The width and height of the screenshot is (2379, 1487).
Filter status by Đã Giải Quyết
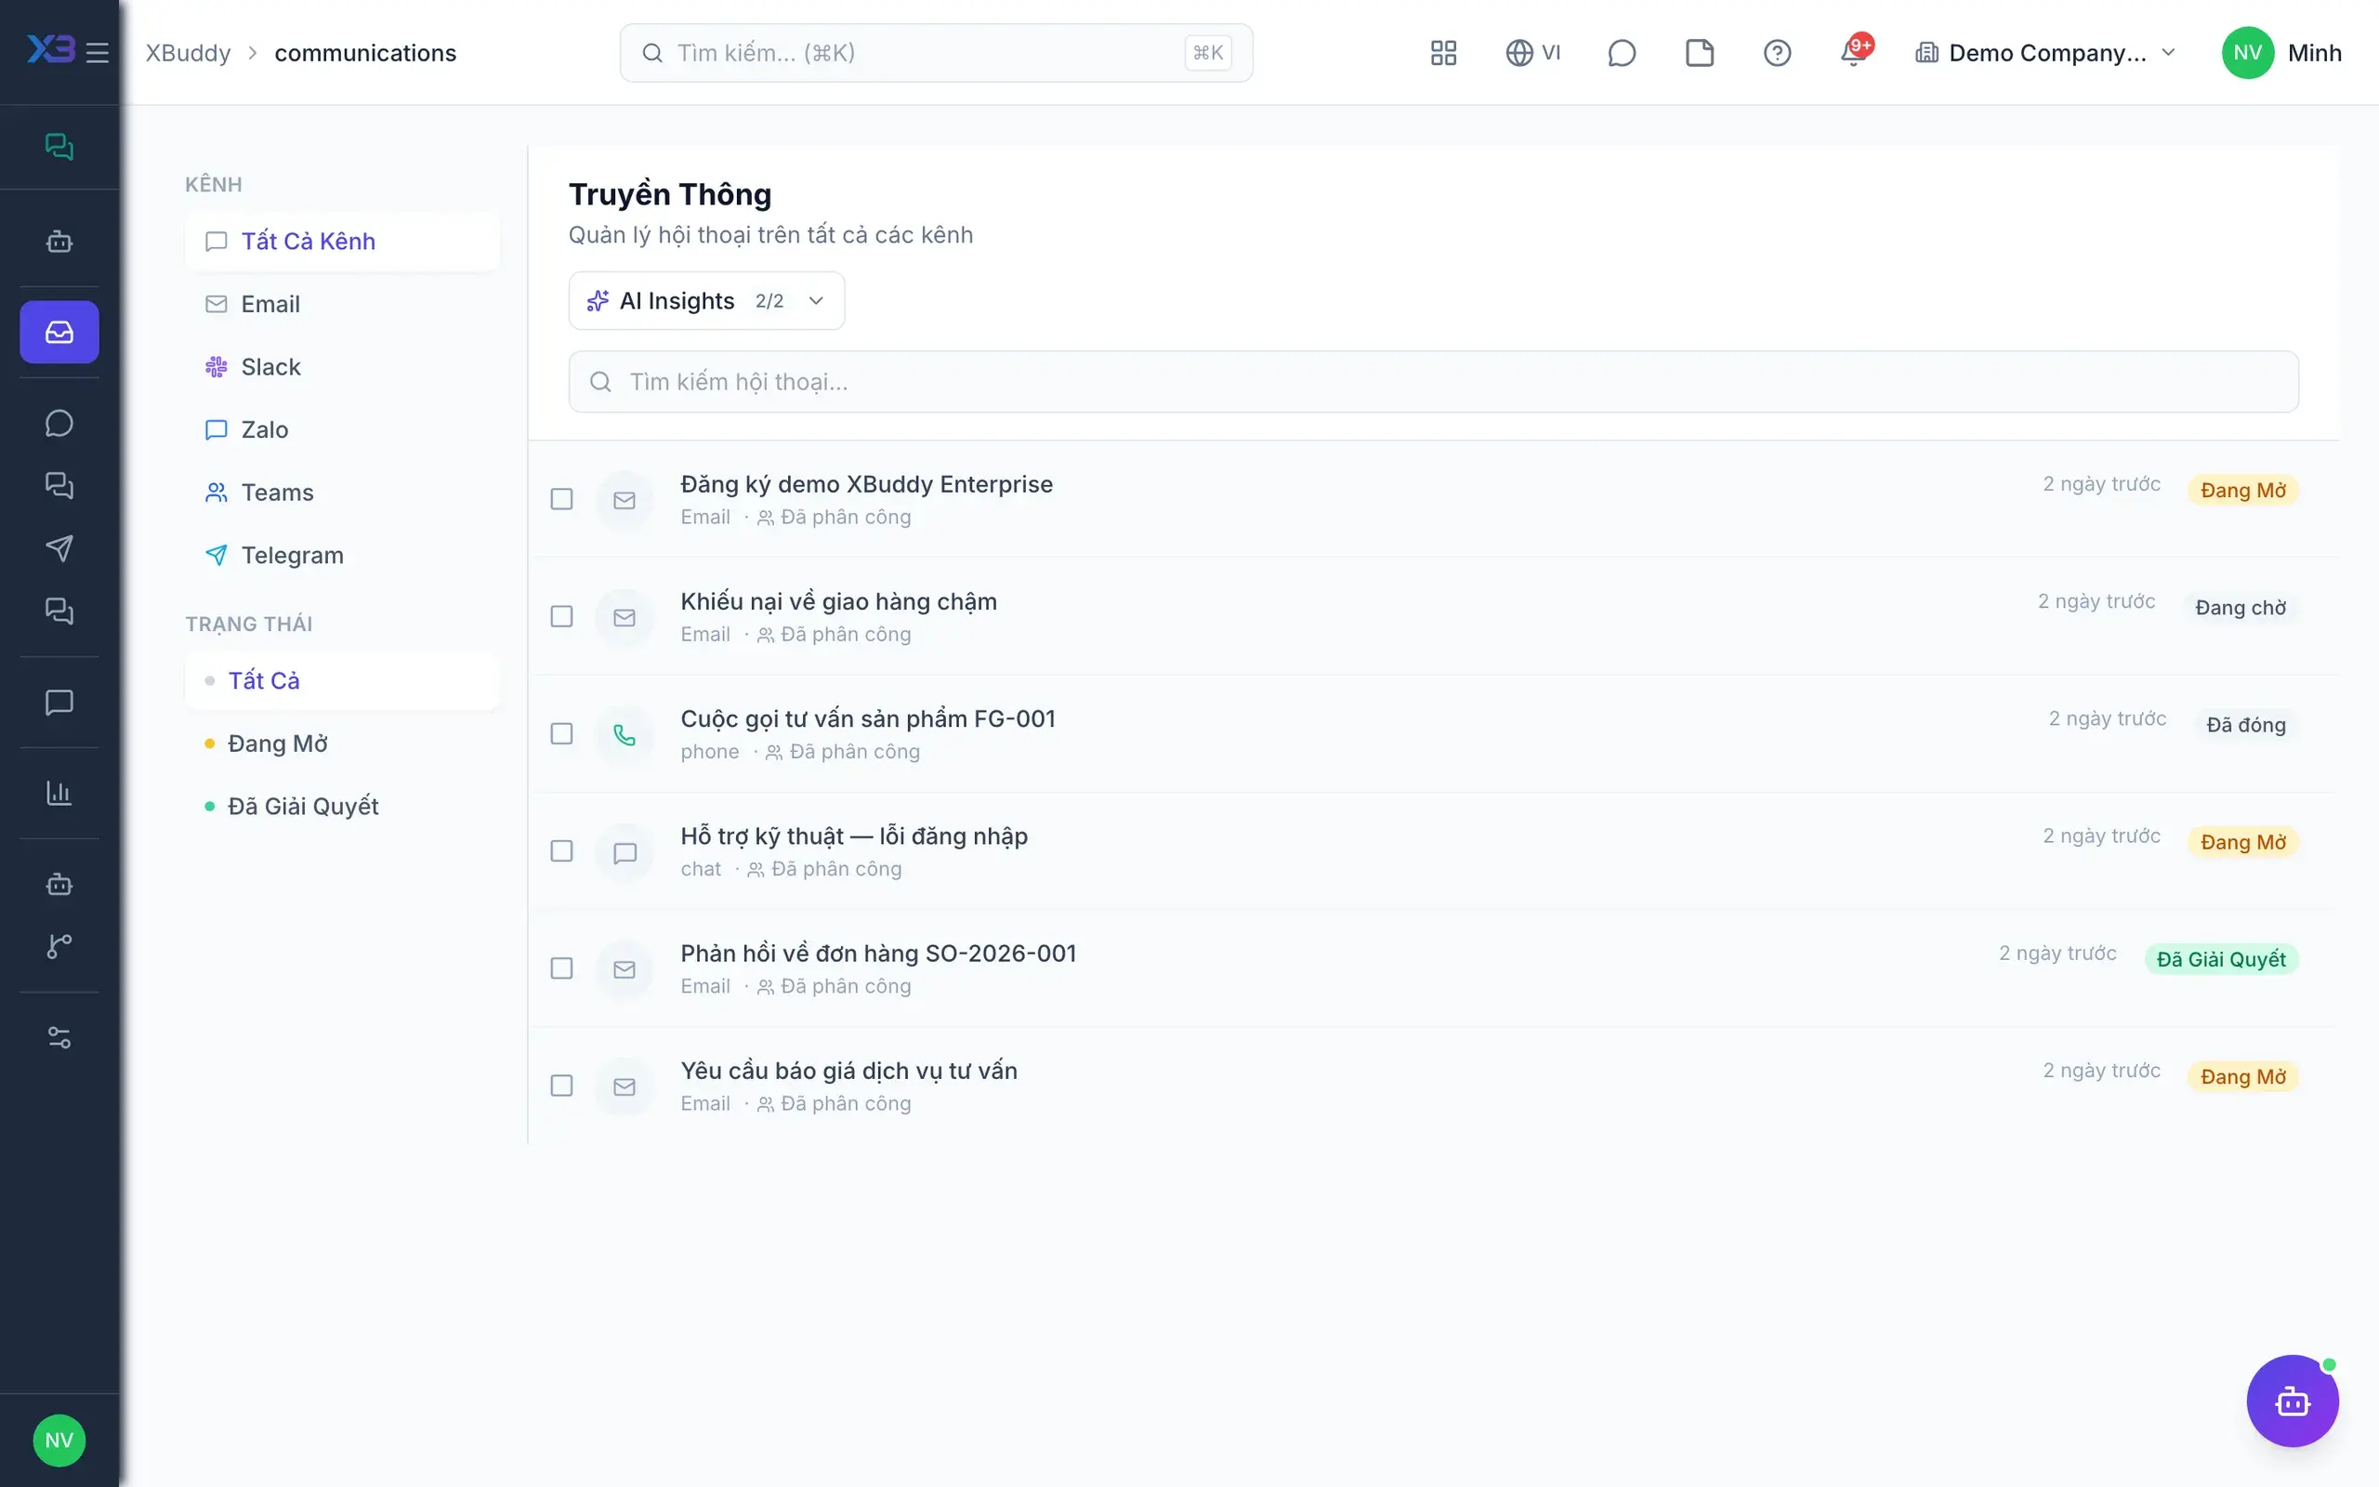click(342, 807)
